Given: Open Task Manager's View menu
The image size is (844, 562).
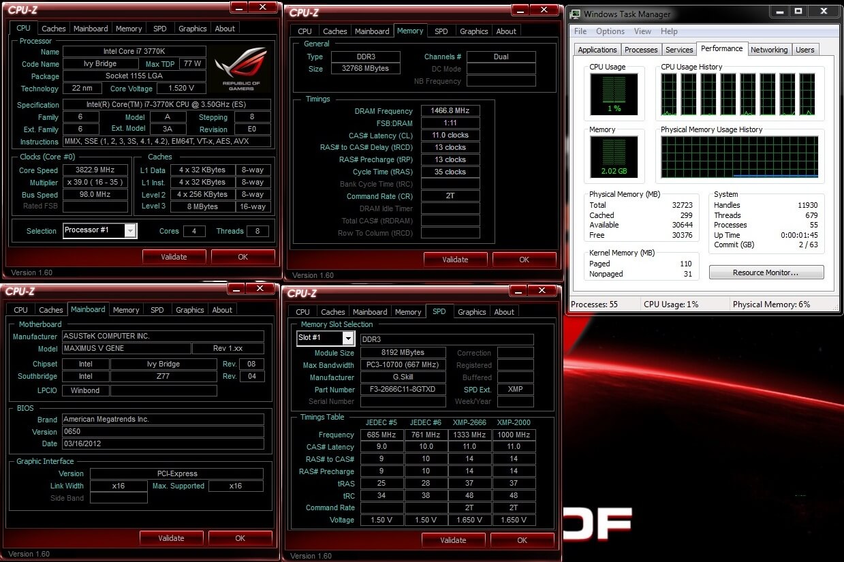Looking at the screenshot, I should pos(642,31).
